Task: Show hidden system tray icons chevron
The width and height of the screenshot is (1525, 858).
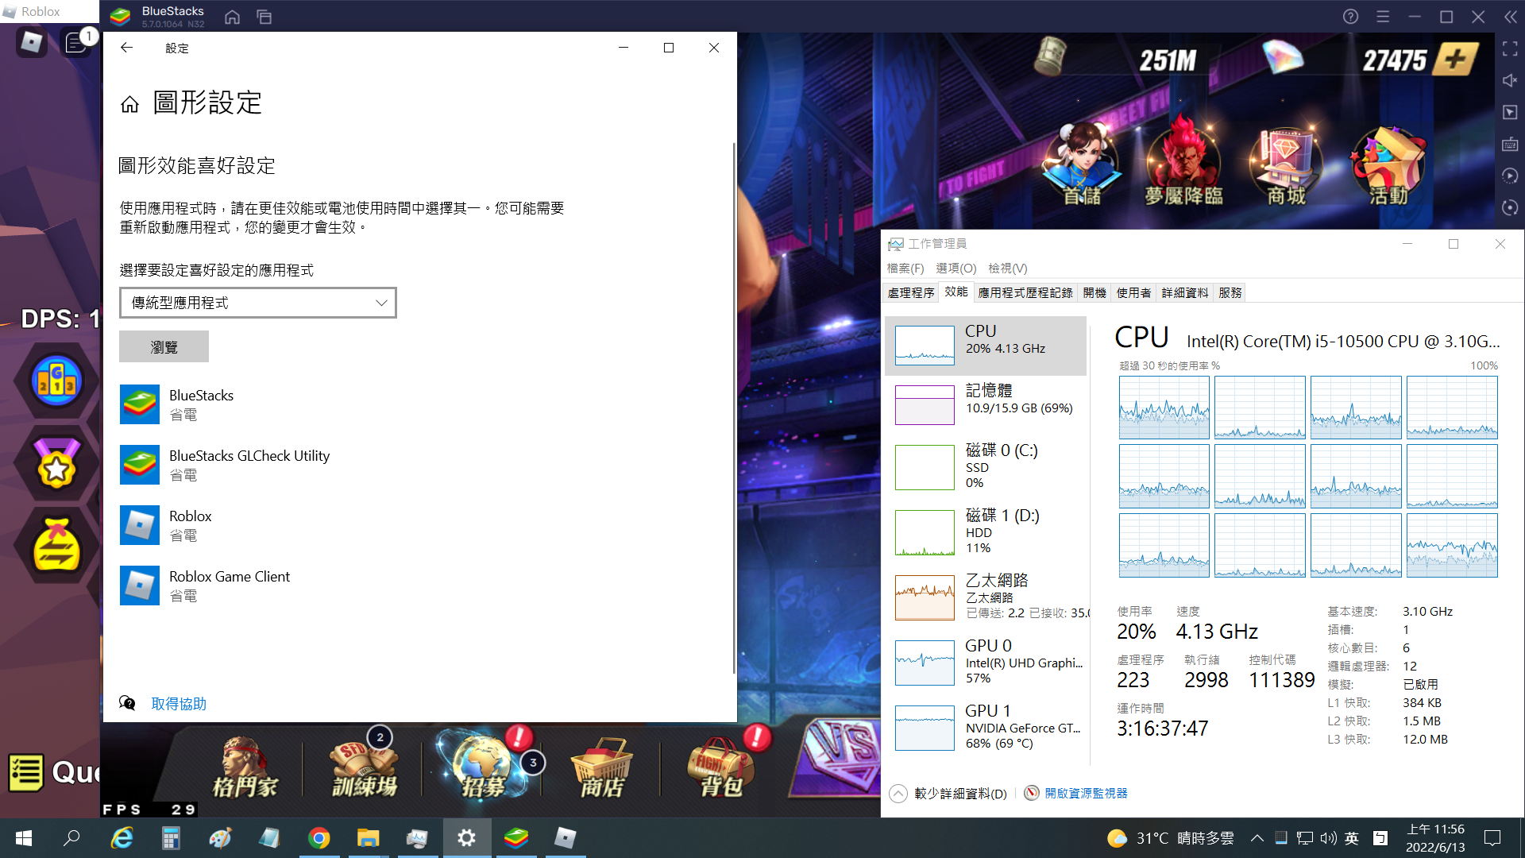Action: [x=1257, y=838]
